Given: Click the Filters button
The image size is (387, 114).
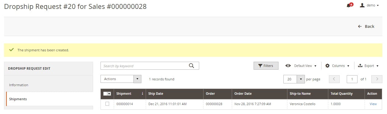Looking at the screenshot, I should point(266,66).
